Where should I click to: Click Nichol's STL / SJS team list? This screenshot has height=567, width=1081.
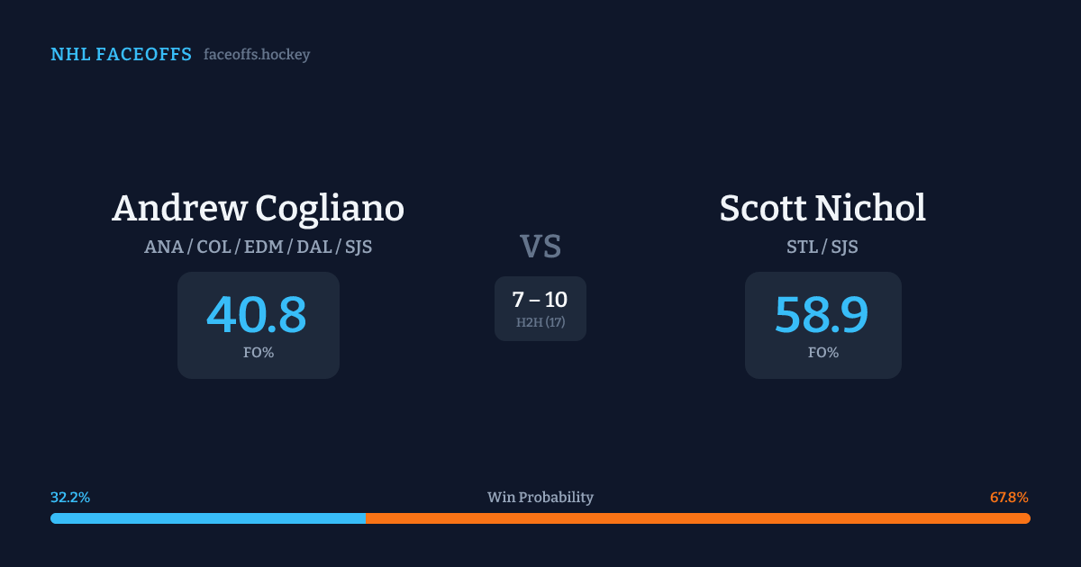pos(822,247)
